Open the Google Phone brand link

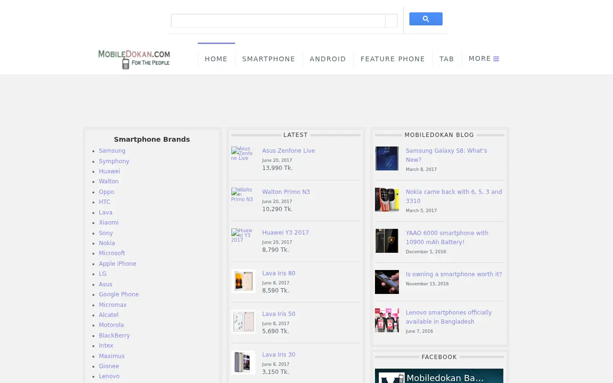(x=119, y=294)
